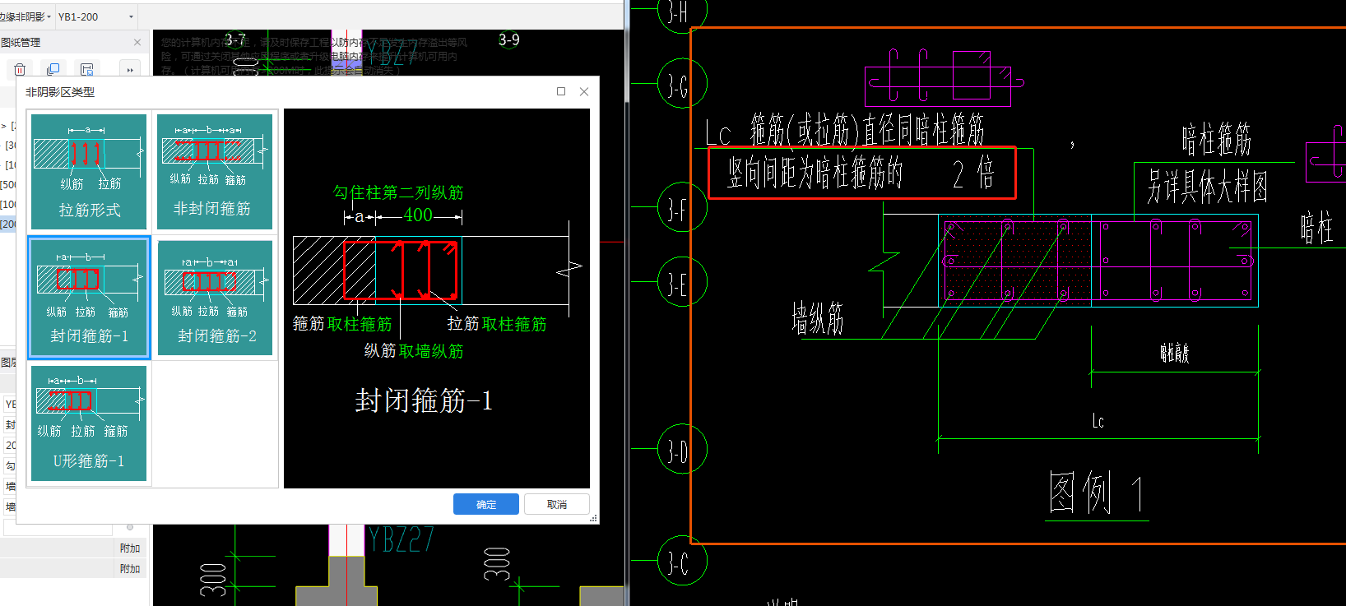The width and height of the screenshot is (1346, 606).
Task: Click the 'a' dimension label in preview
Action: 359,216
